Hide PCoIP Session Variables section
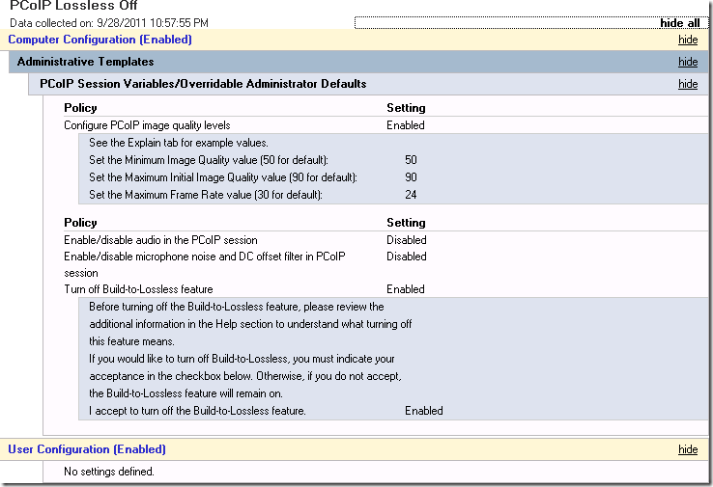The image size is (713, 487). pyautogui.click(x=688, y=84)
